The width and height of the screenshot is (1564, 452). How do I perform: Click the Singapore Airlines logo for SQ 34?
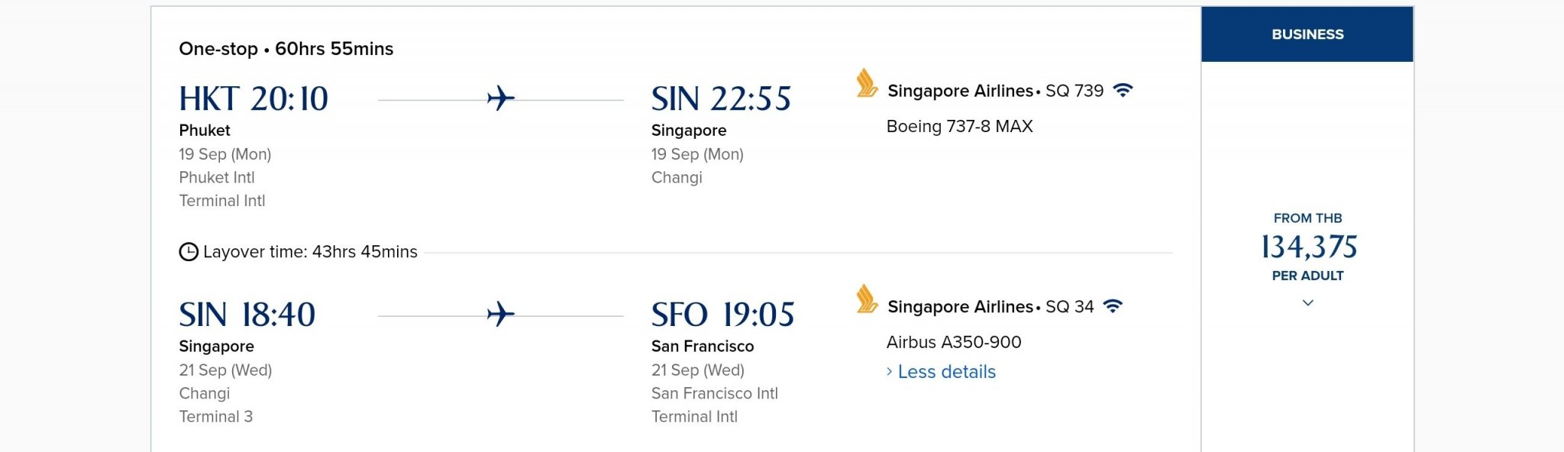[x=867, y=299]
